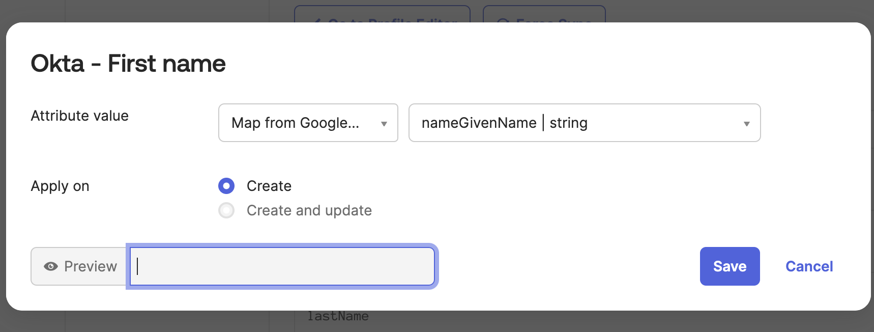Click the eye icon beside Preview
The image size is (874, 332).
[50, 266]
